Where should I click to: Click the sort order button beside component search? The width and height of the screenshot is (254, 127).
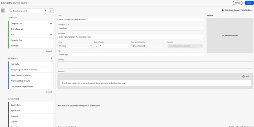pyautogui.click(x=51, y=11)
